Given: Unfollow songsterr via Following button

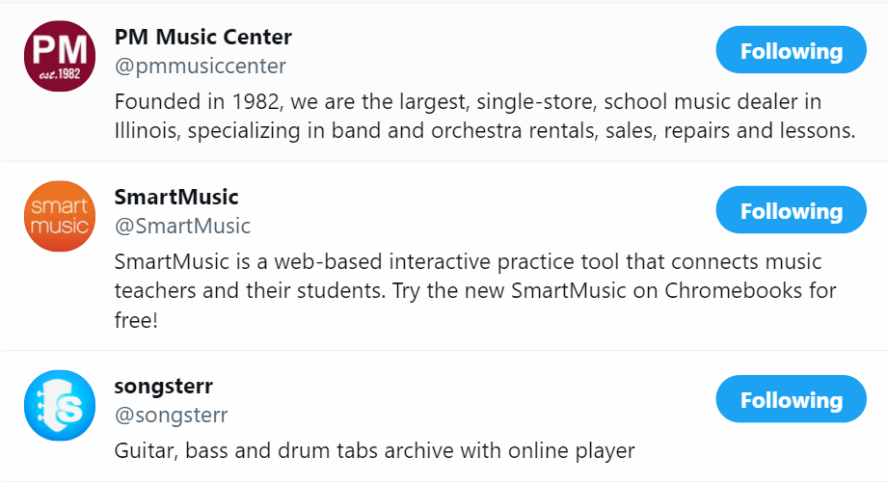Looking at the screenshot, I should coord(791,399).
